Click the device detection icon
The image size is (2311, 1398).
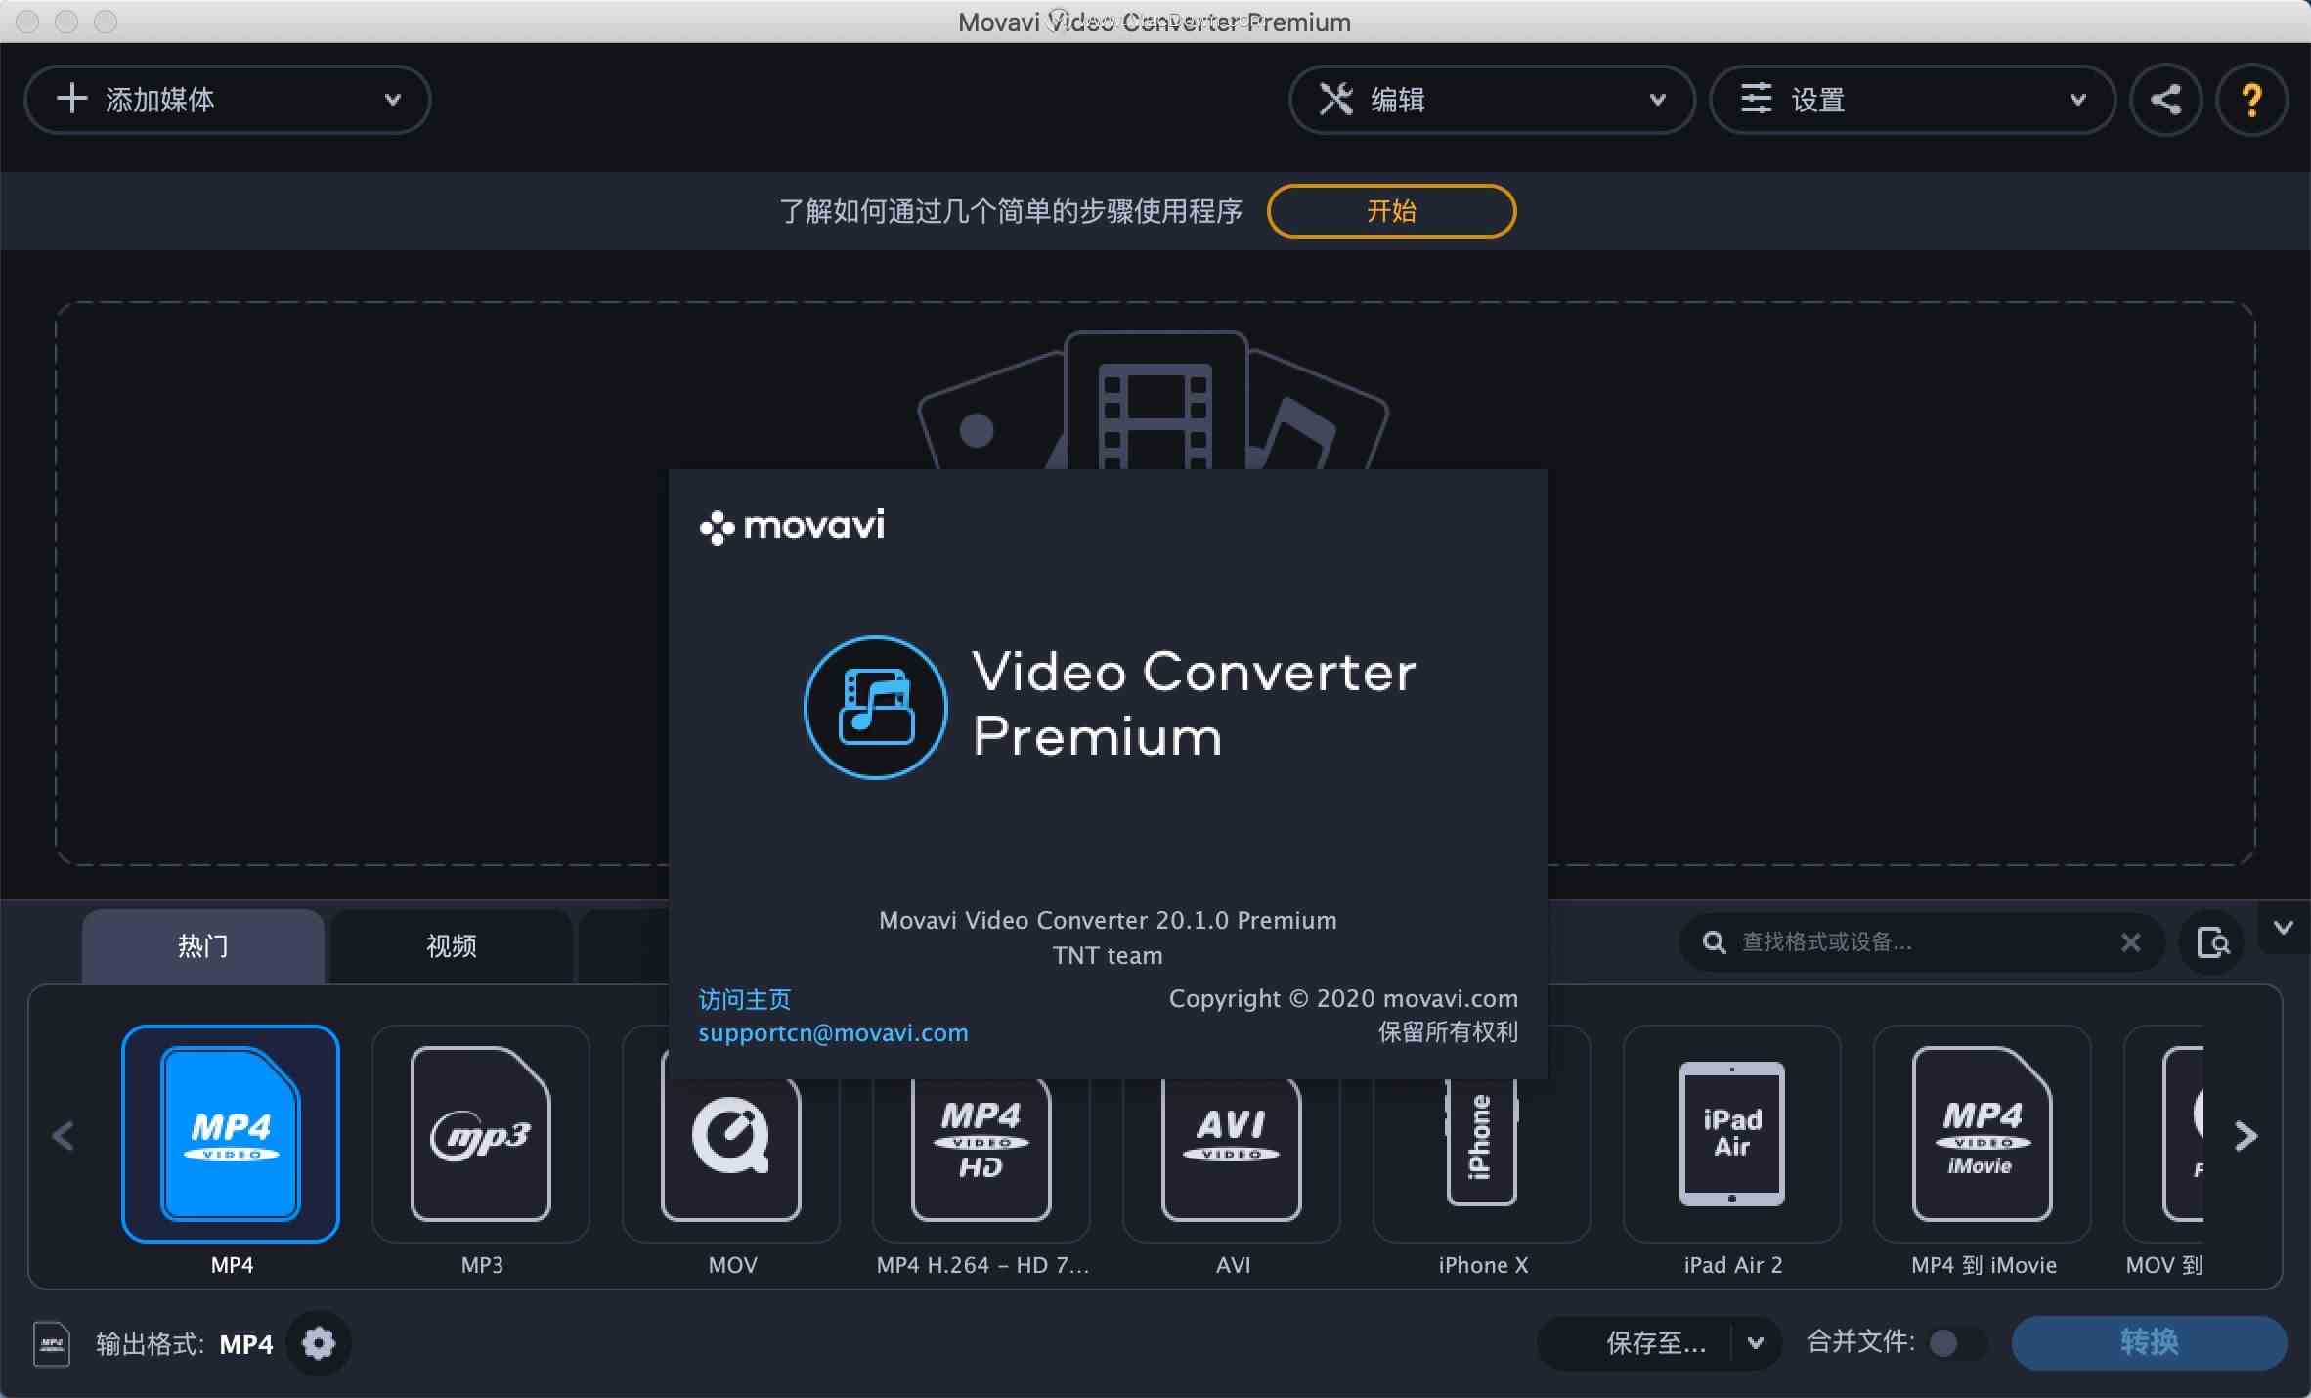(x=2212, y=942)
